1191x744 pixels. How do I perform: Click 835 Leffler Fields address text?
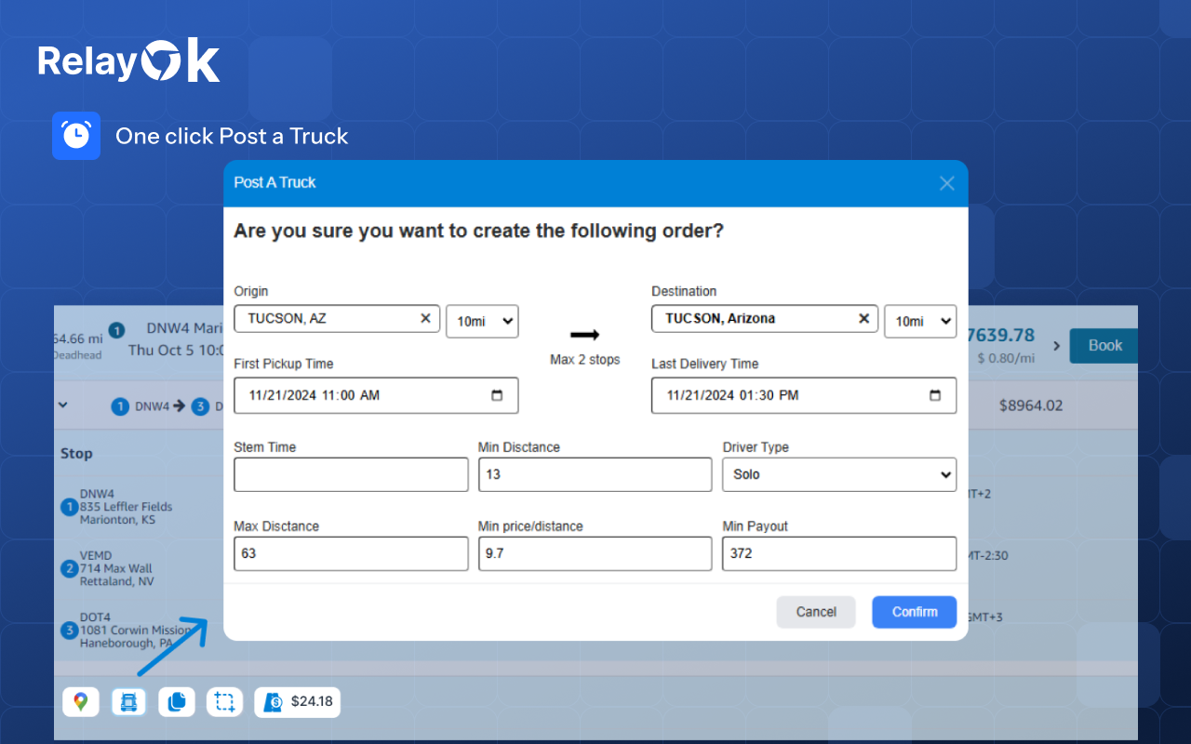coord(126,507)
